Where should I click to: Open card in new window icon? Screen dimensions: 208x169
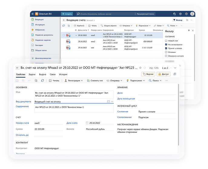click(175, 74)
